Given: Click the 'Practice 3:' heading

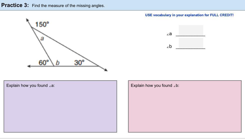Looking at the screenshot, I should [x=15, y=5].
